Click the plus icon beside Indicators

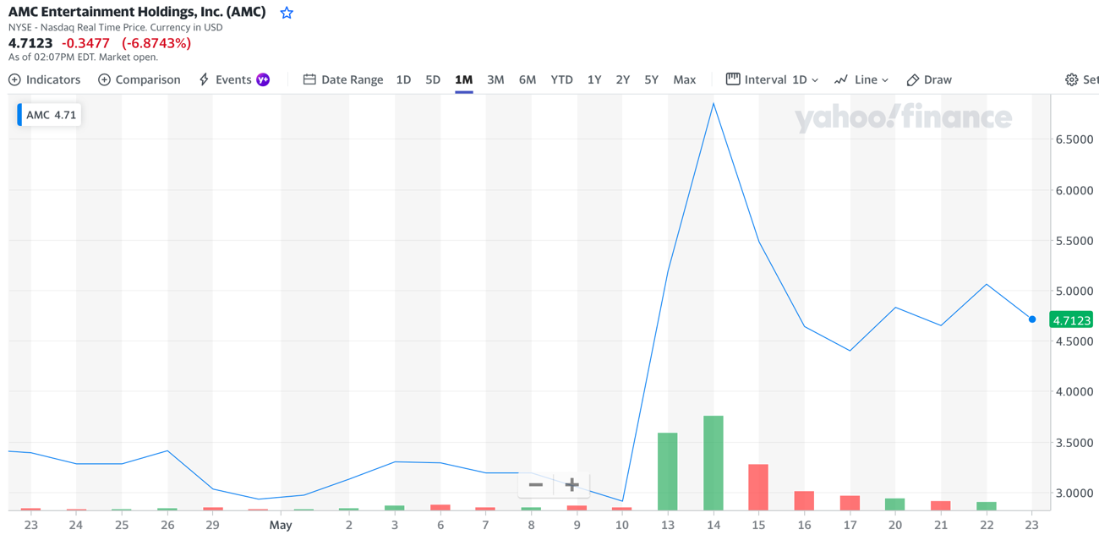(14, 79)
